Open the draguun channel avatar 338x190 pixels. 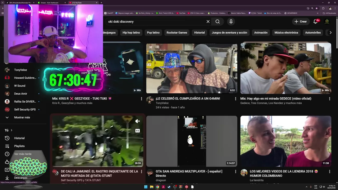pyautogui.click(x=150, y=173)
